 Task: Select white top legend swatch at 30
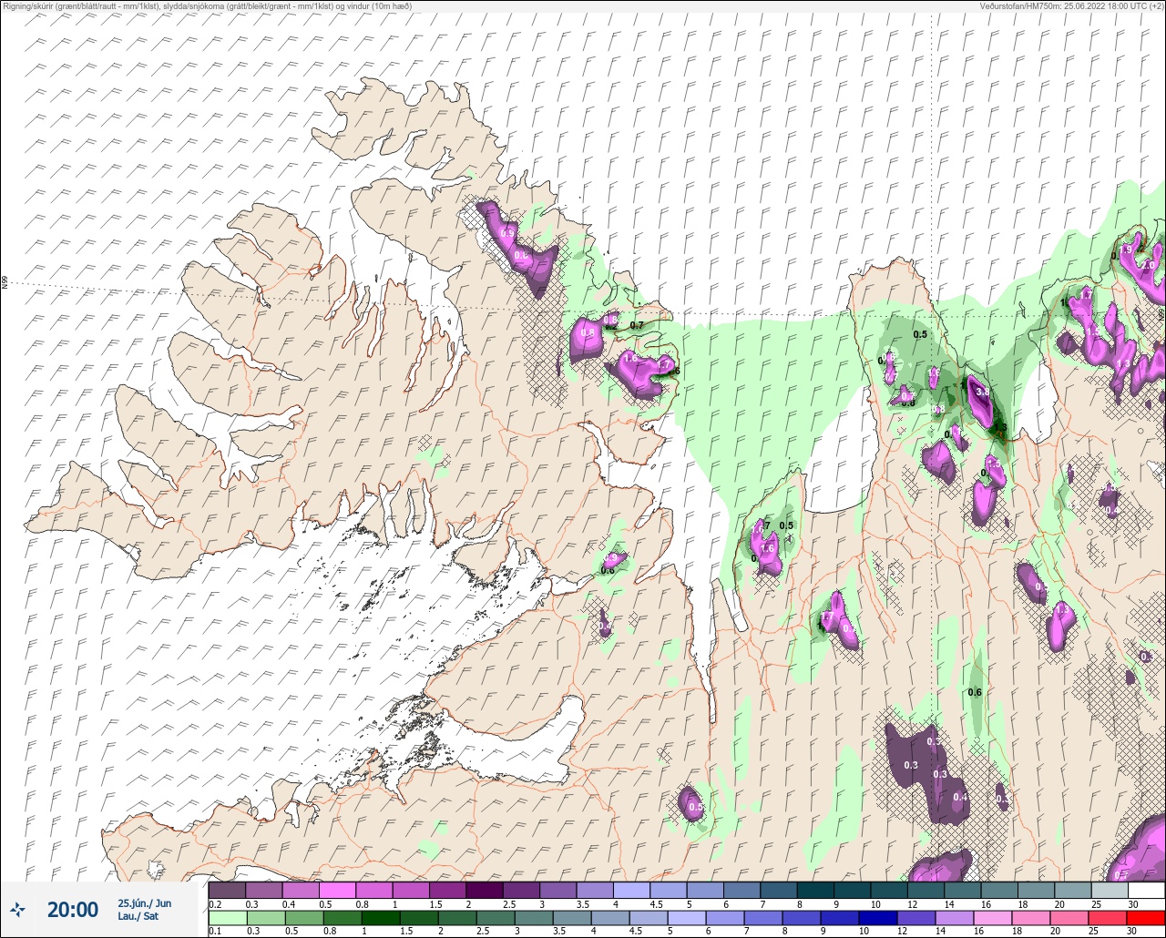[x=1147, y=889]
